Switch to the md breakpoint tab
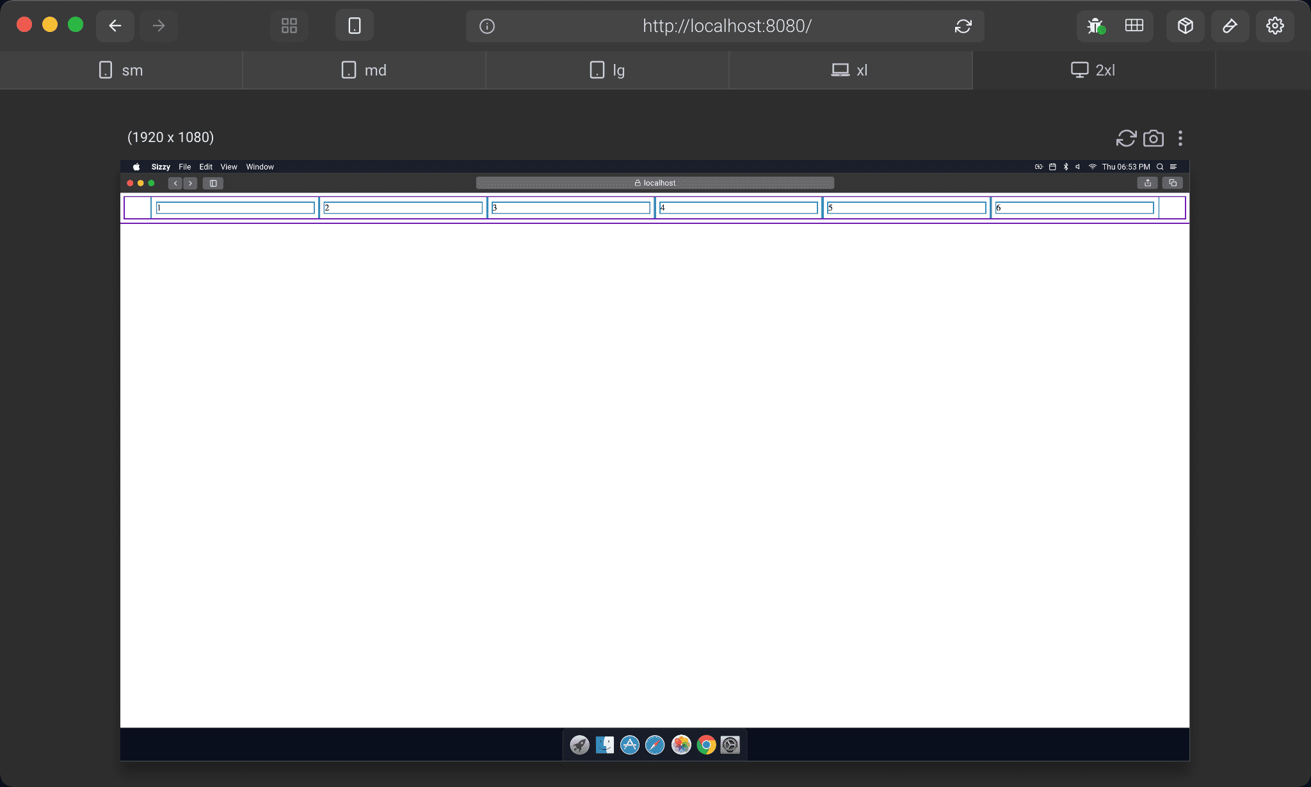This screenshot has height=787, width=1311. (x=364, y=70)
